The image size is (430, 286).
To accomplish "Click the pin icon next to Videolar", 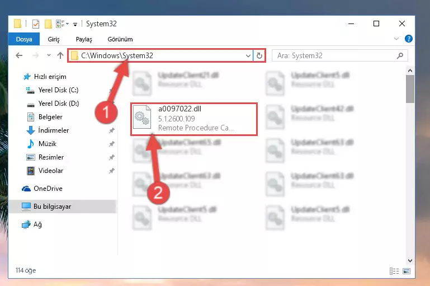I will pyautogui.click(x=112, y=171).
